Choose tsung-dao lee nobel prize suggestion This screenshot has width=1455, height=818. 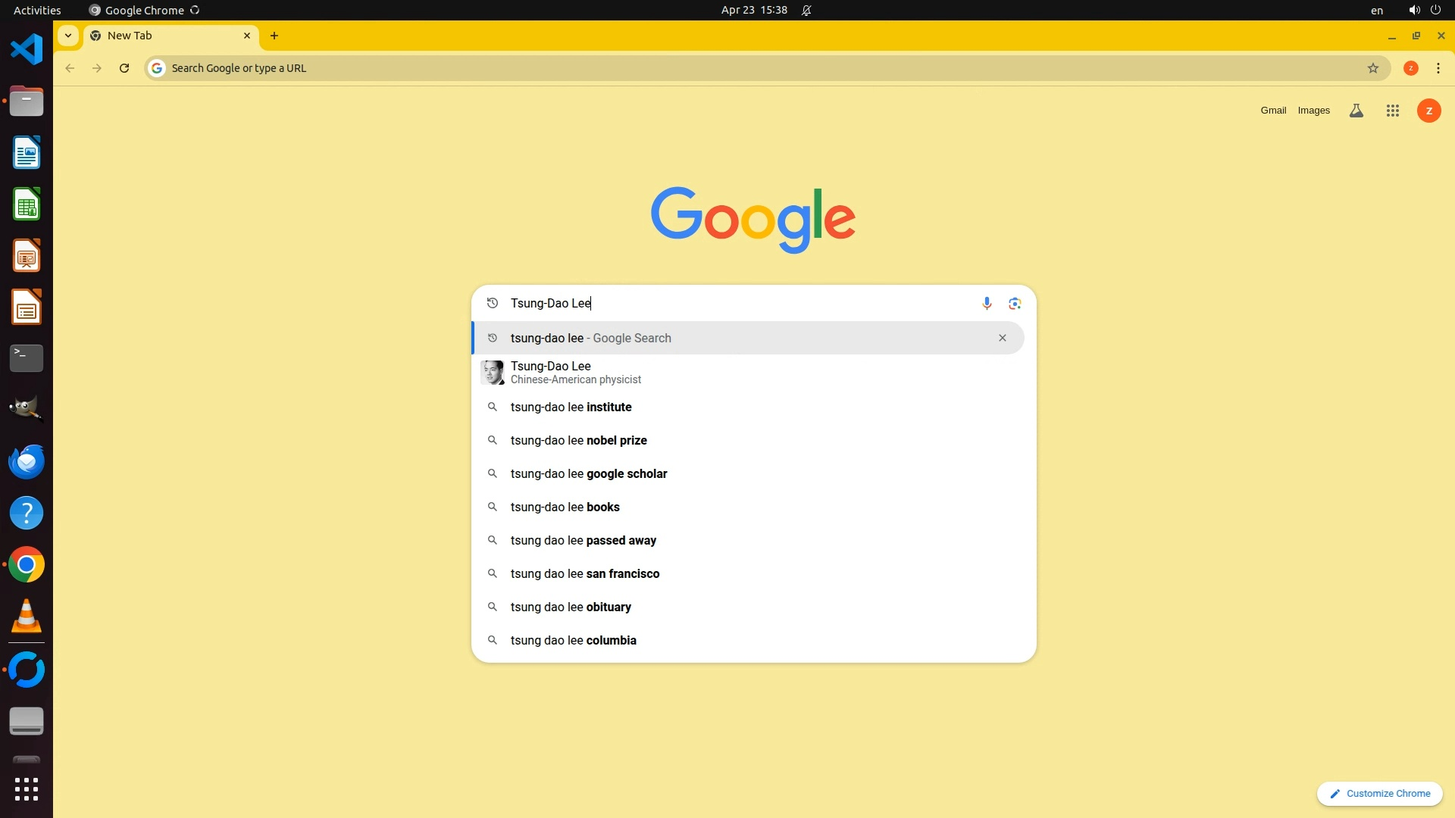tap(578, 440)
